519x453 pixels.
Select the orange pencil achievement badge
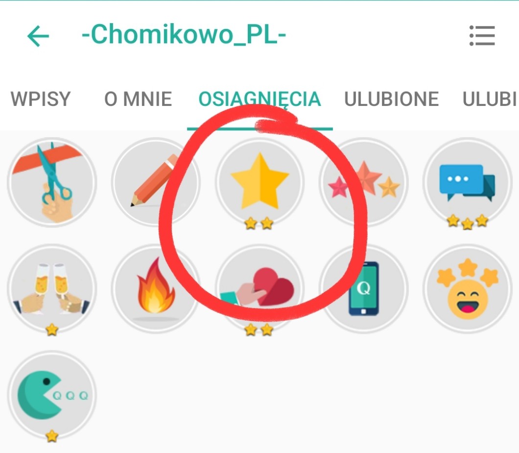coord(156,182)
